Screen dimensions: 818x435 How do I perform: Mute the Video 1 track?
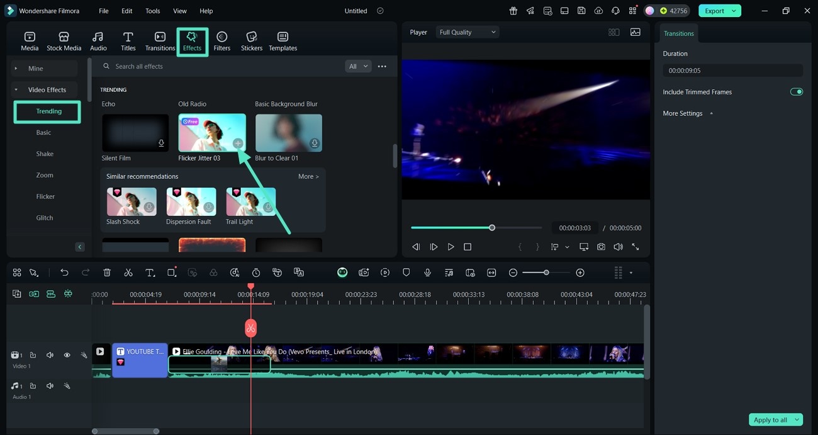click(x=50, y=355)
